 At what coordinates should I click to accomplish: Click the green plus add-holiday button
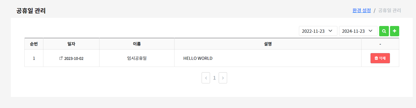tap(394, 31)
